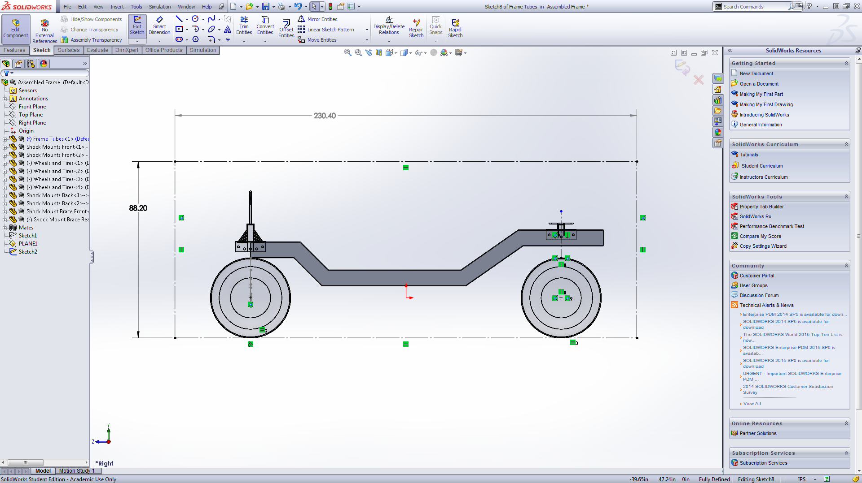Image resolution: width=862 pixels, height=483 pixels.
Task: Click the Property Tab Builder link
Action: pos(761,207)
